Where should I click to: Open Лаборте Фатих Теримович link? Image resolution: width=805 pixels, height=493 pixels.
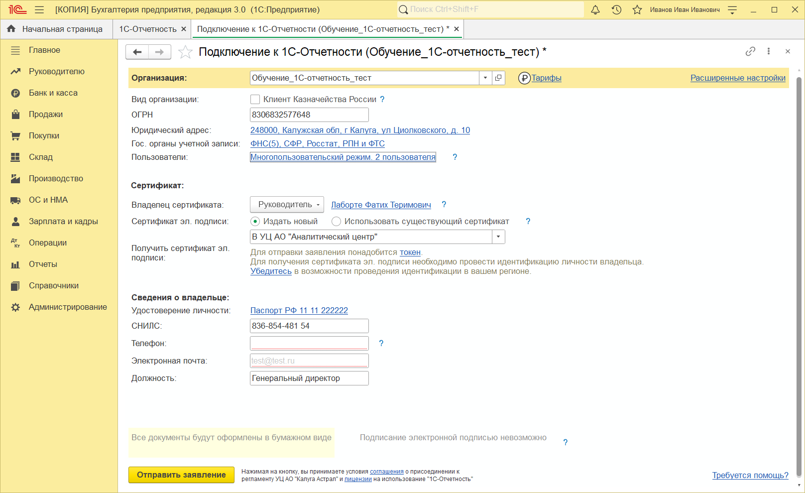[x=381, y=205]
